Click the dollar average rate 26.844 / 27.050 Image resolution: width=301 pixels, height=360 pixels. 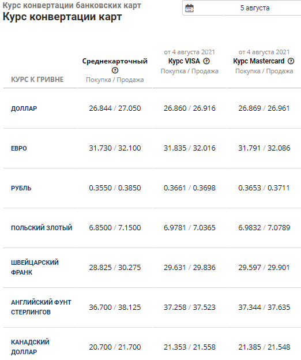tap(115, 108)
